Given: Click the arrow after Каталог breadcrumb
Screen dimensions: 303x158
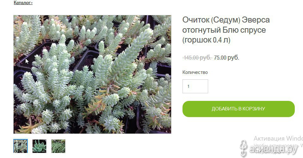Looking at the screenshot, I should coord(32,3).
